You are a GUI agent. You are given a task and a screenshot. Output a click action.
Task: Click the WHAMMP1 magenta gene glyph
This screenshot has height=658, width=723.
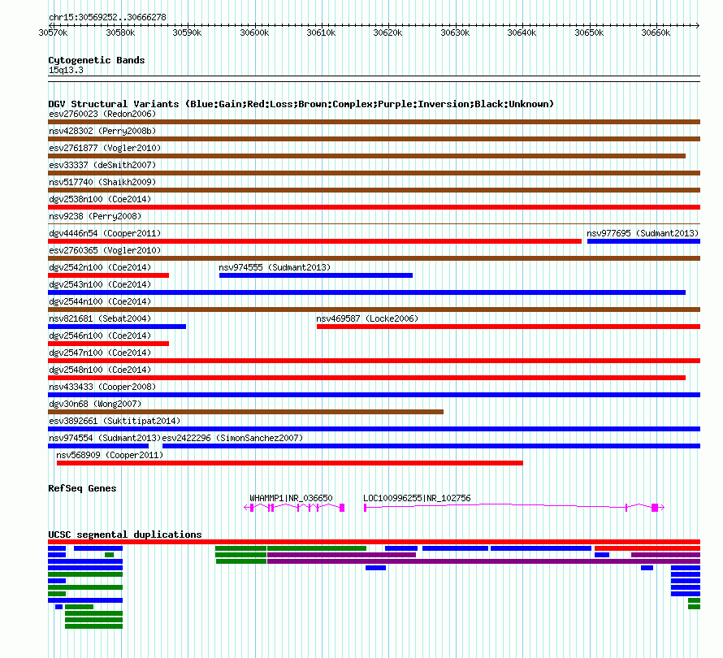tap(294, 508)
